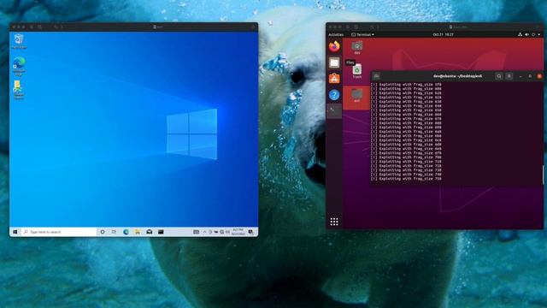This screenshot has width=547, height=308.
Task: Open a new tab in the Ubuntu terminal window
Action: pos(377,76)
